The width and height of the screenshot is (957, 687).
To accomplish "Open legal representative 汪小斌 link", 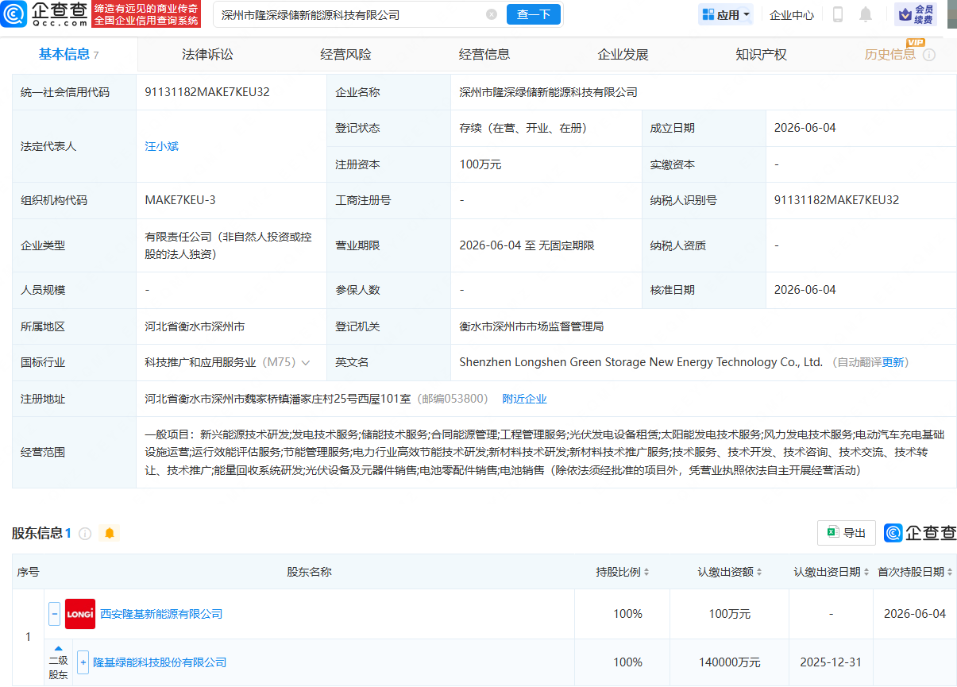I will (161, 146).
